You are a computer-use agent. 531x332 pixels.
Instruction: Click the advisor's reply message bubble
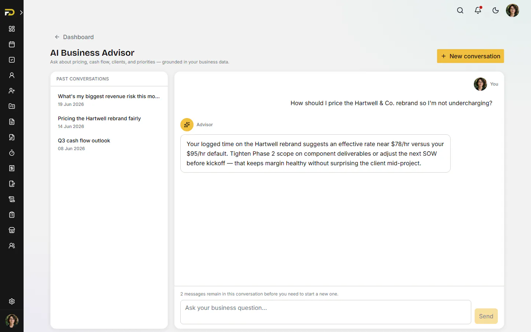coord(315,153)
